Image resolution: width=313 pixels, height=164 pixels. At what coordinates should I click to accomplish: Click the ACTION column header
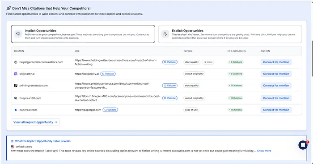tap(265, 51)
